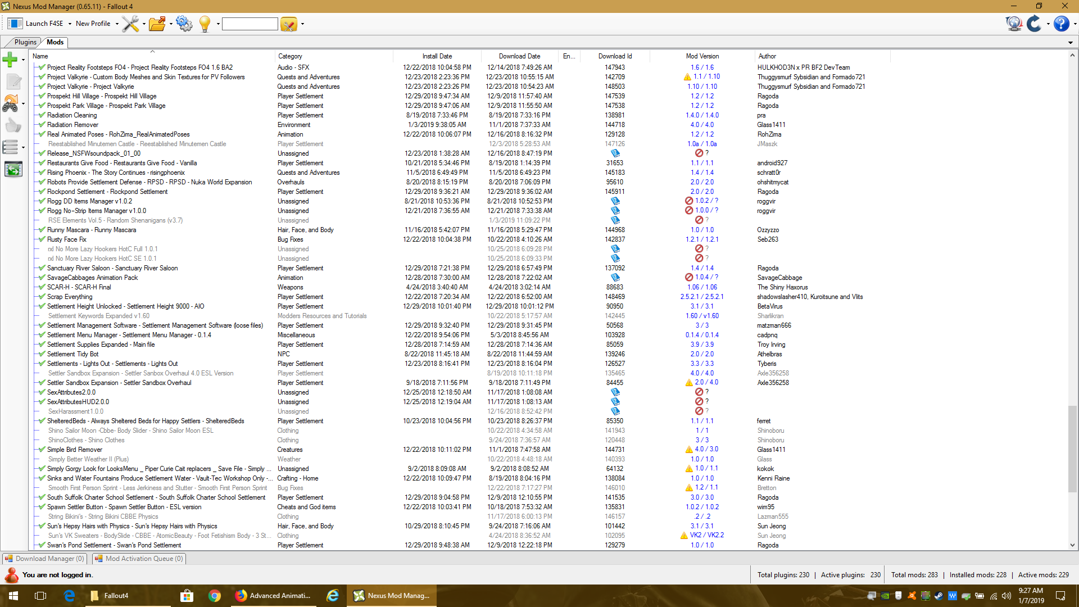Expand the add mod plus dropdown arrow
Screen dimensions: 1079x607
click(23, 60)
